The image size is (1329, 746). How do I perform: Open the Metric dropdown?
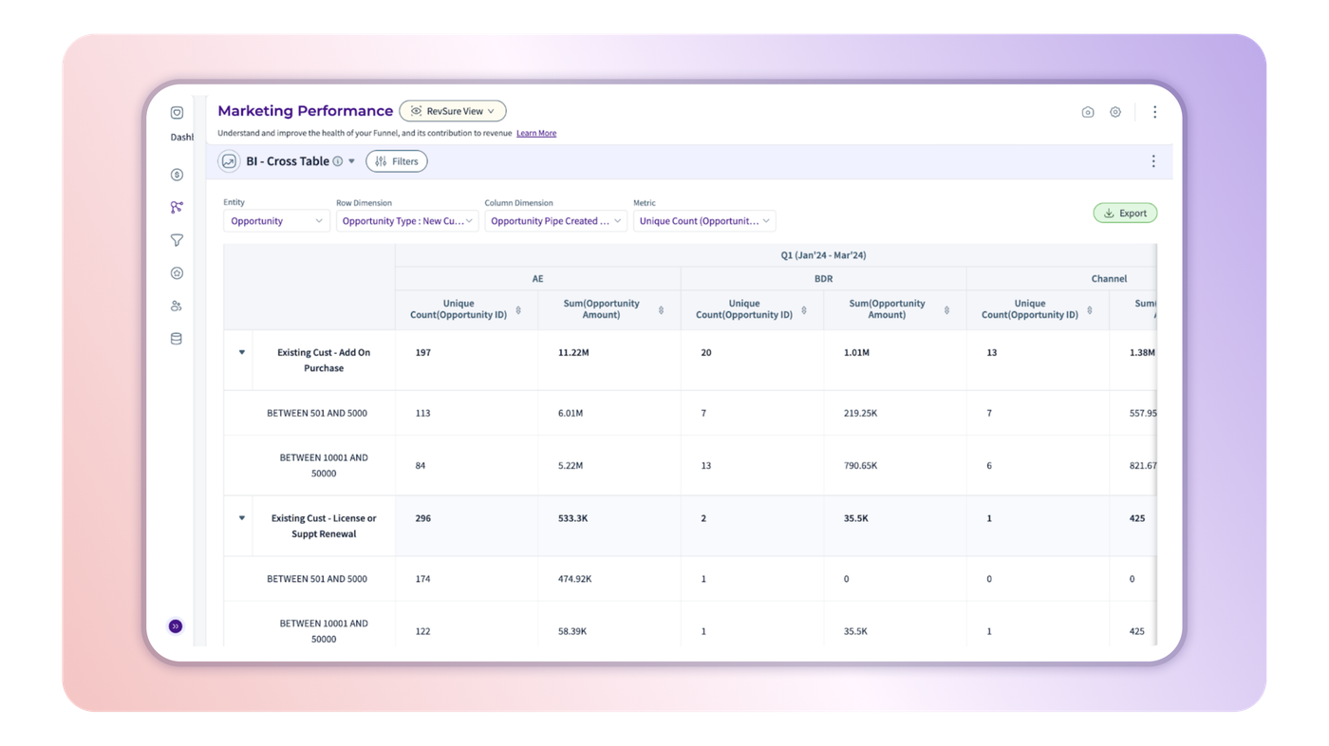tap(704, 221)
